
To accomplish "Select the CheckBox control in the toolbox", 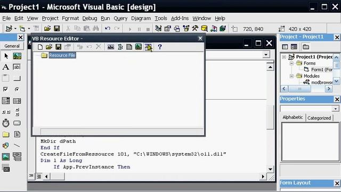I will click(6, 89).
